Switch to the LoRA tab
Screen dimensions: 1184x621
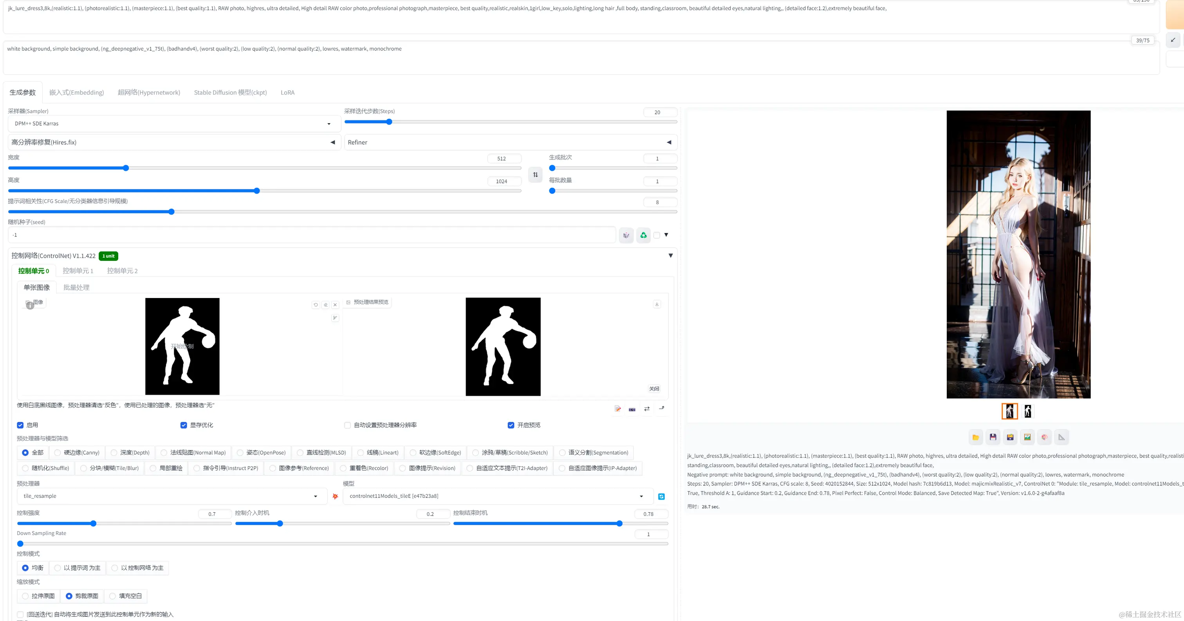[x=287, y=93]
